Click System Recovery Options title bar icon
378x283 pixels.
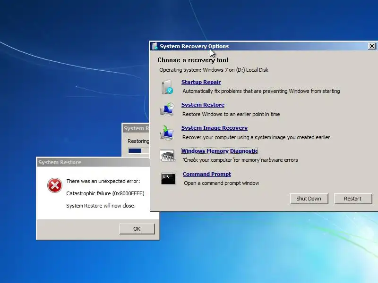coord(155,46)
